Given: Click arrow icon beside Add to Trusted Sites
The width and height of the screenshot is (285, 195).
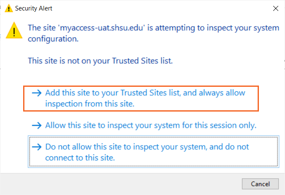Looking at the screenshot, I should (37, 93).
